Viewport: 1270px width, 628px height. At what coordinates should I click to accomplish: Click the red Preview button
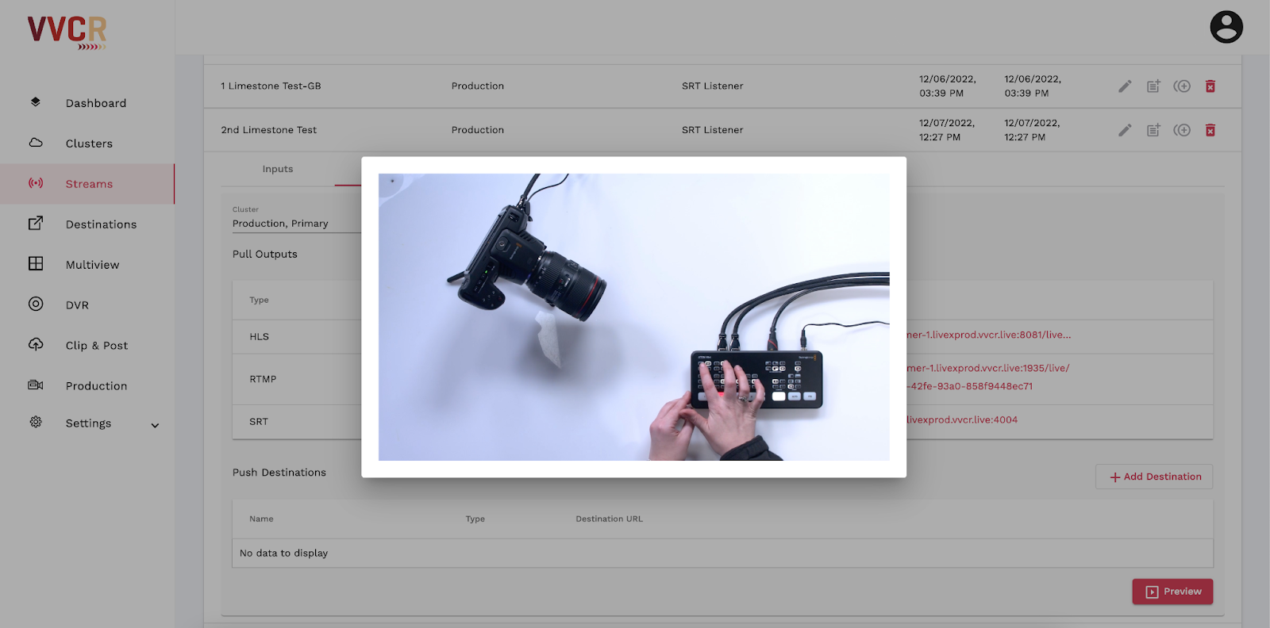coord(1172,592)
